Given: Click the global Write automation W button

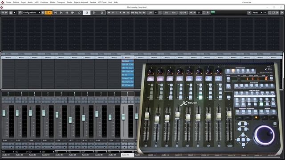Looking at the screenshot, I should (124, 12).
